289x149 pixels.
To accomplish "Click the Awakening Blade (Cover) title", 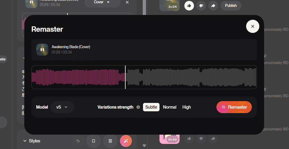I will (x=71, y=47).
